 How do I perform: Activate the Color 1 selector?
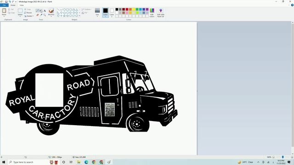[x=105, y=13]
